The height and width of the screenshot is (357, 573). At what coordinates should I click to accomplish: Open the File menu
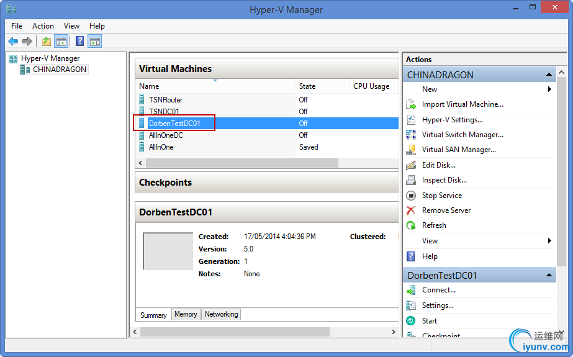[17, 26]
